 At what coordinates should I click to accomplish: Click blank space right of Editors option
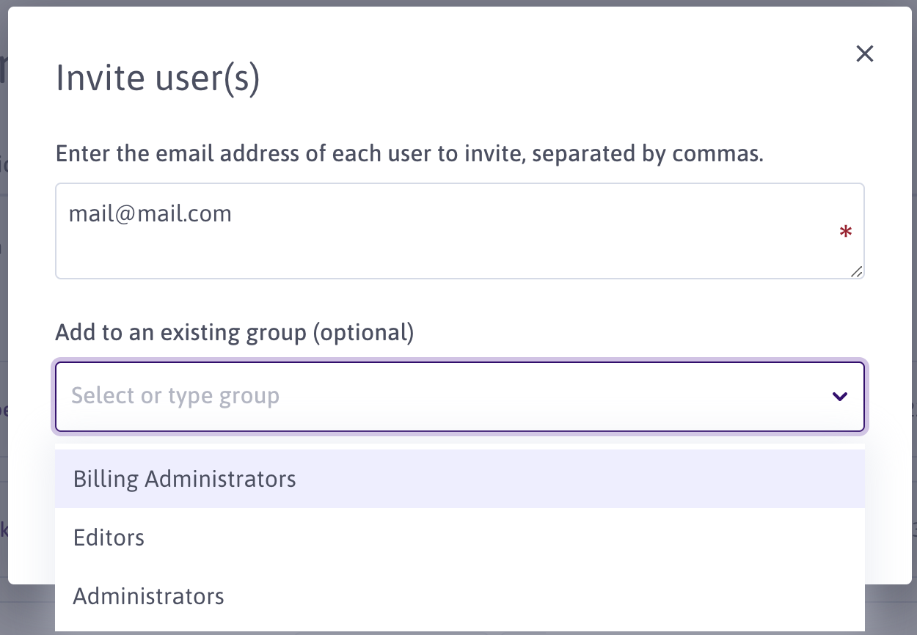click(514, 537)
